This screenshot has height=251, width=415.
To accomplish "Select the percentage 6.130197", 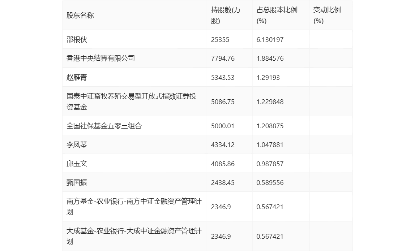I will (x=270, y=40).
